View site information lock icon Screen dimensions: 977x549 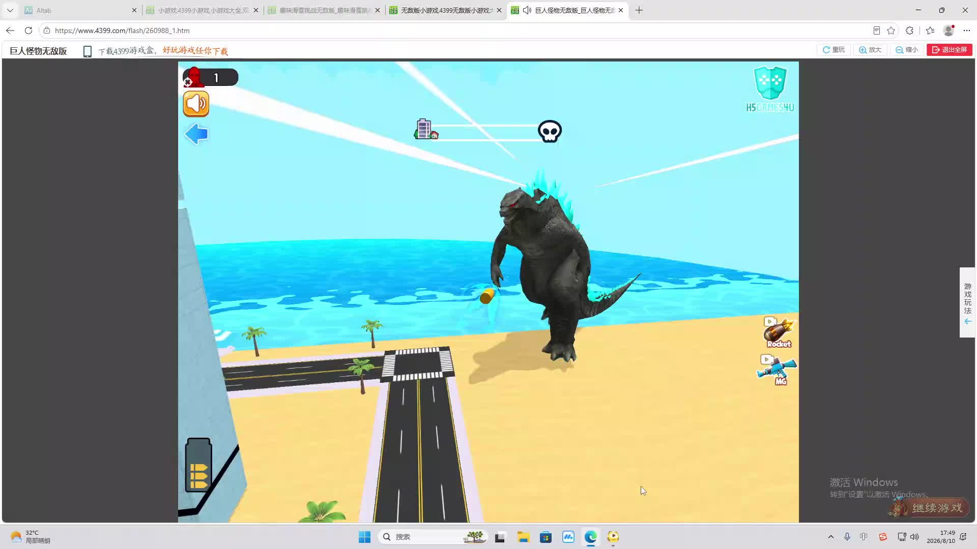point(47,30)
